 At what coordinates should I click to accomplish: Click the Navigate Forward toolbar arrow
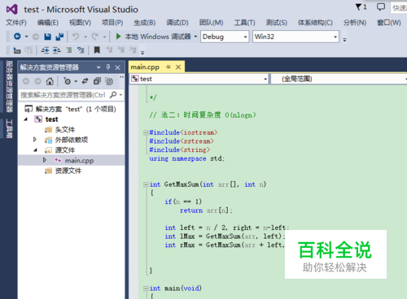tap(36, 37)
